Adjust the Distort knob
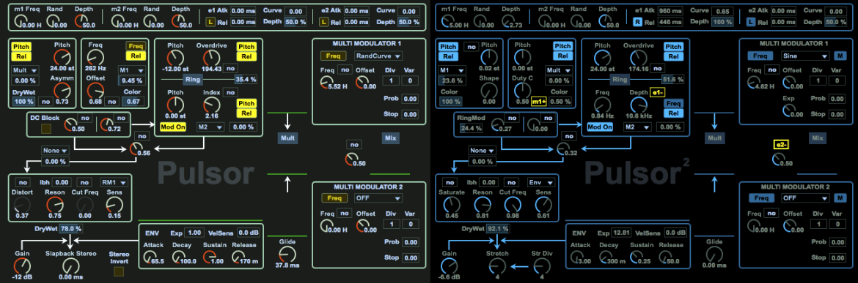This screenshot has height=283, width=858. (x=23, y=205)
